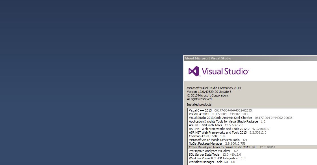Select the SQL Server Data Tools row

(252, 155)
